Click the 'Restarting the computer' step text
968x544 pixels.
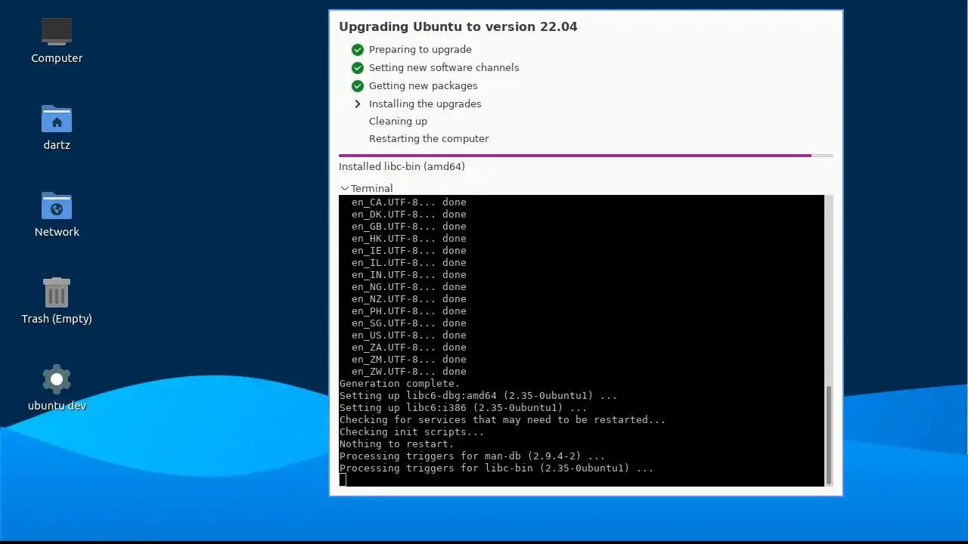pos(429,139)
